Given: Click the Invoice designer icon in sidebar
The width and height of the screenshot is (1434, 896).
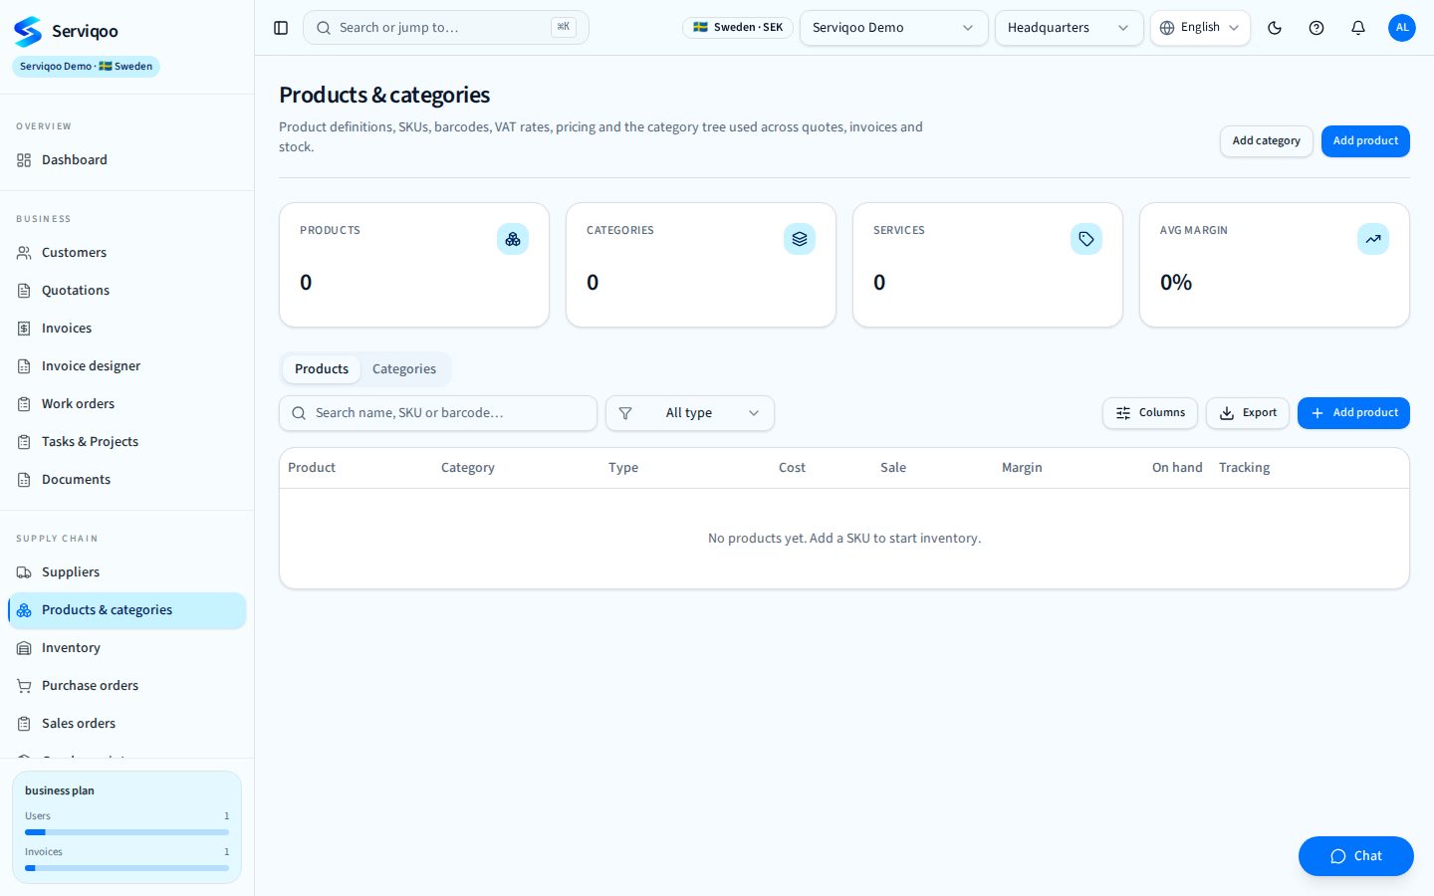Looking at the screenshot, I should [x=24, y=366].
